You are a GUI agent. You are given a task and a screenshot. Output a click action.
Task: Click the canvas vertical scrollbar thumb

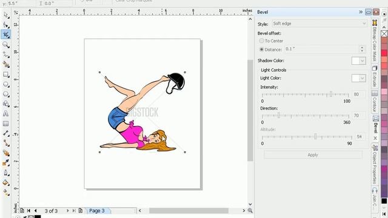click(x=250, y=110)
